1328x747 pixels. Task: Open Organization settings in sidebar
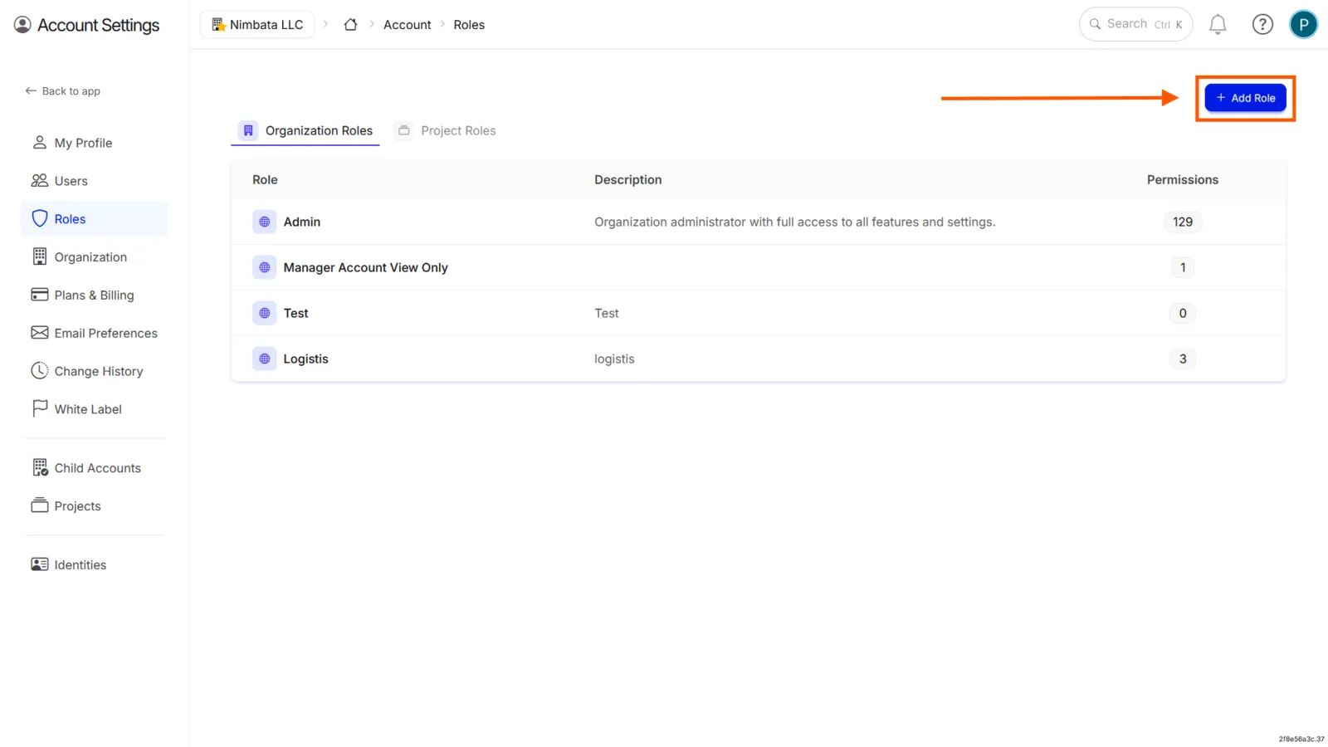pyautogui.click(x=94, y=257)
